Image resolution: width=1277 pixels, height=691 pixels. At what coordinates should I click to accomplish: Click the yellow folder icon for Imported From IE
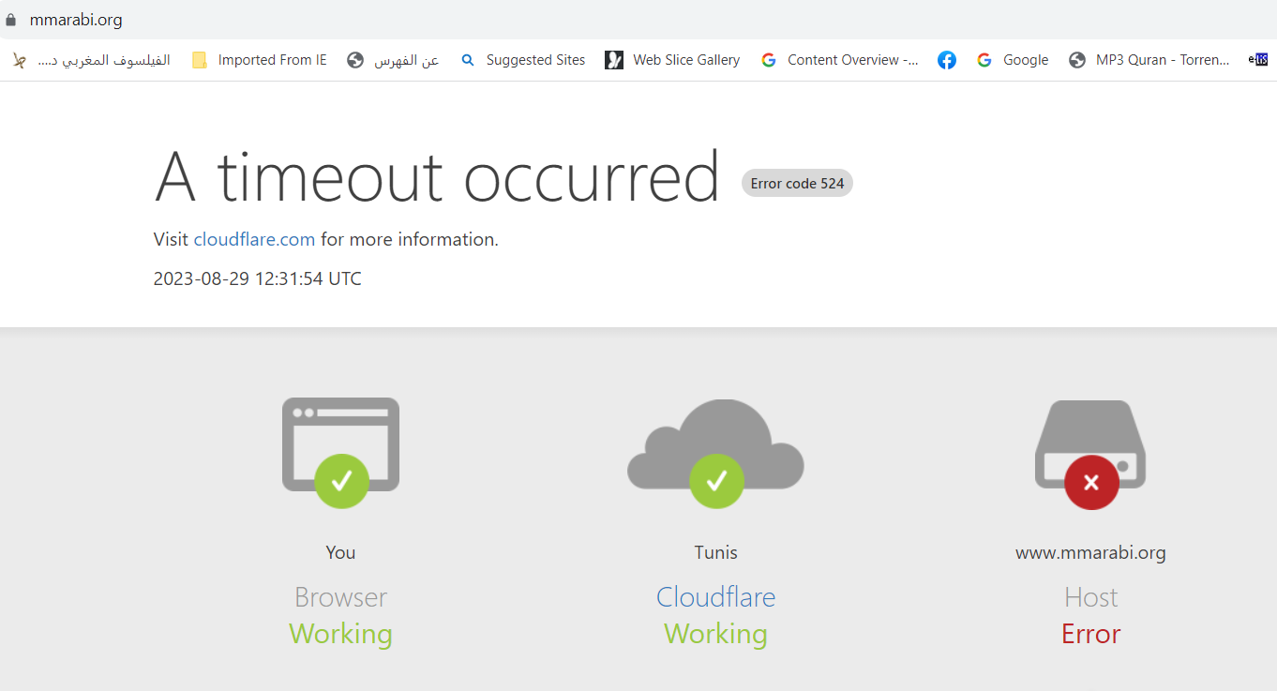[200, 60]
